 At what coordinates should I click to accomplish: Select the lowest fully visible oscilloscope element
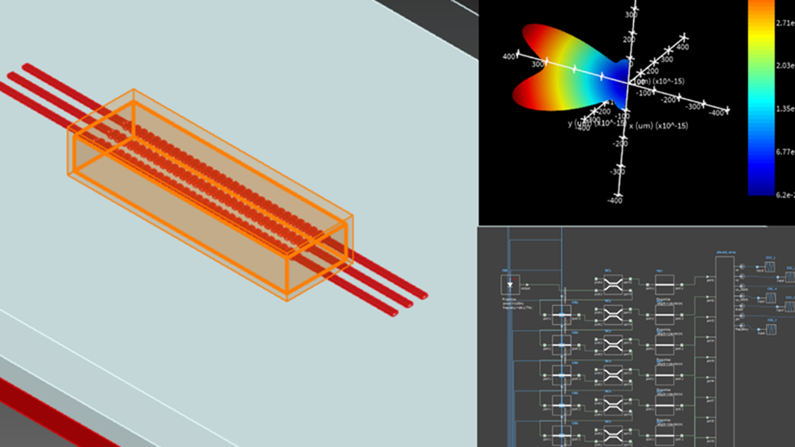click(x=771, y=330)
